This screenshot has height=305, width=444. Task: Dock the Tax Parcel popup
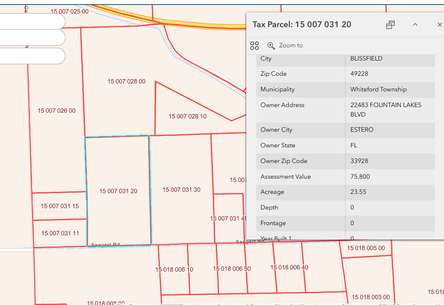(390, 25)
